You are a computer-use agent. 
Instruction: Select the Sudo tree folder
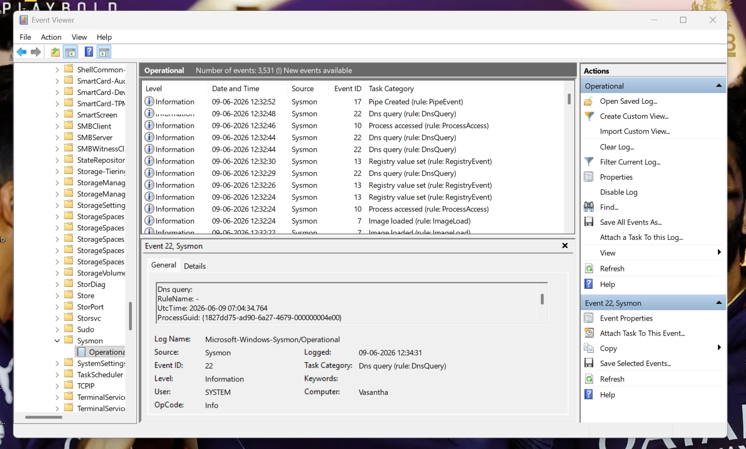86,329
